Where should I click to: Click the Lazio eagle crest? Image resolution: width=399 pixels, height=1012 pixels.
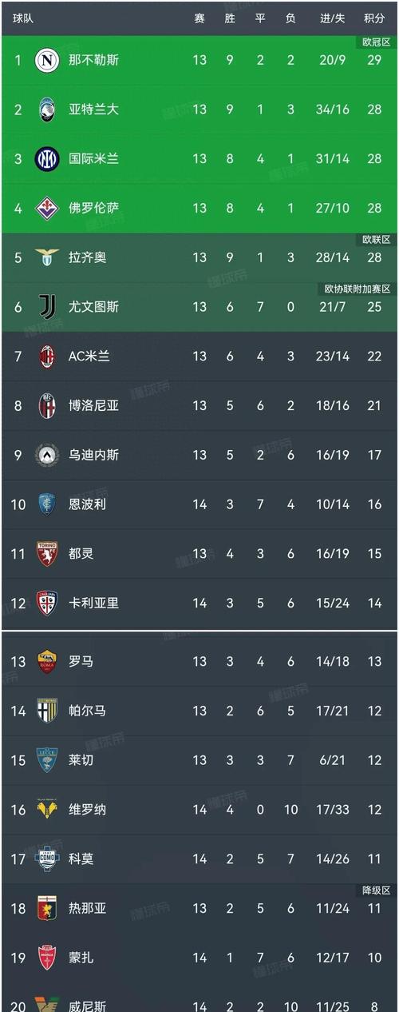coord(47,257)
